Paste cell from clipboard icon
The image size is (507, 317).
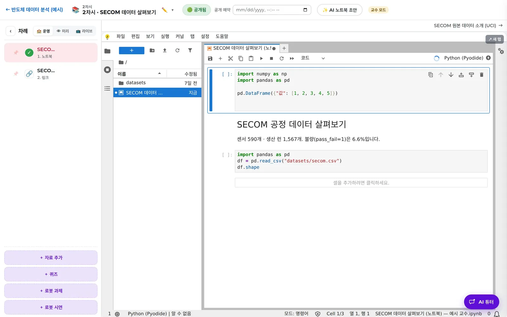pos(251,58)
